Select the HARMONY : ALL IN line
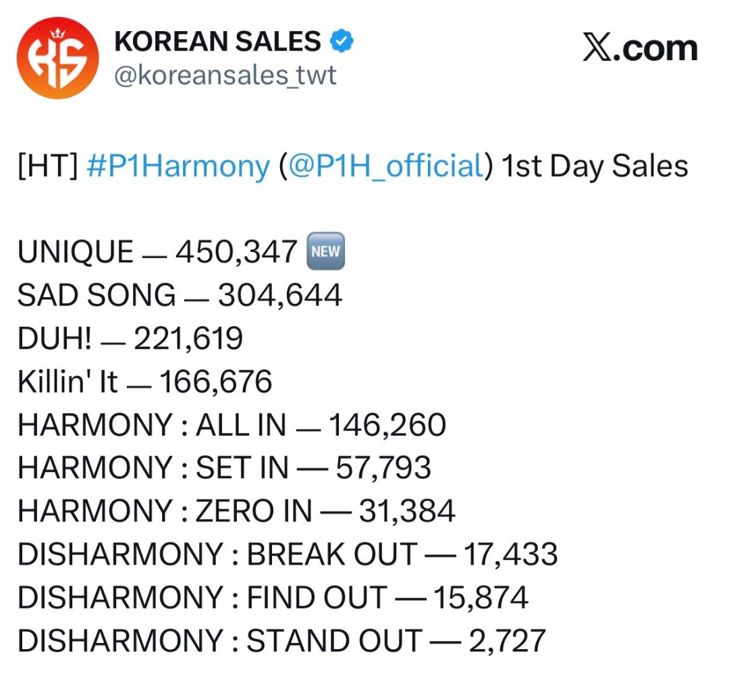 pos(232,425)
